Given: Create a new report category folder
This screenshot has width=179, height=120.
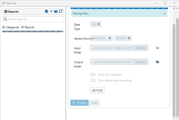Looking at the screenshot, I should (x=56, y=11).
